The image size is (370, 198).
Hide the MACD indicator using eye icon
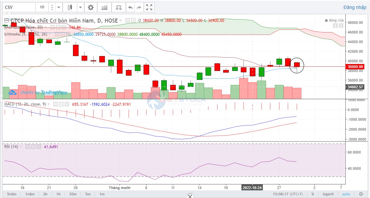coord(56,104)
